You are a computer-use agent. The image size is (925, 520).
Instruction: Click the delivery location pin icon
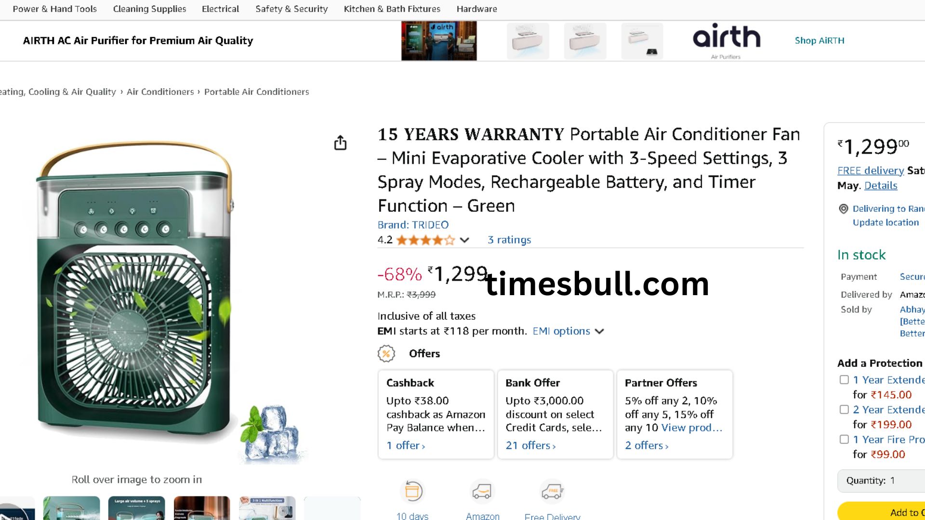[844, 208]
